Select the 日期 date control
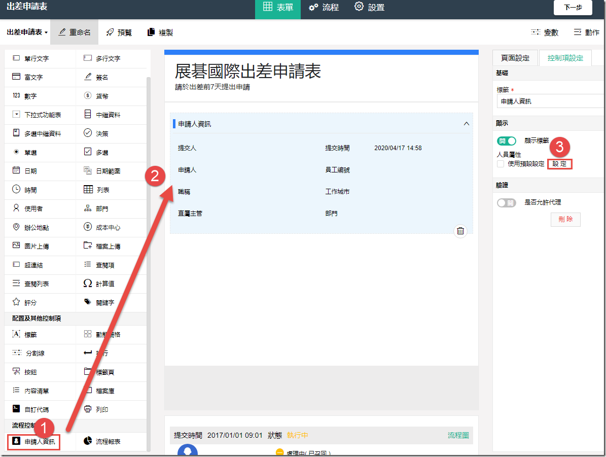606x457 pixels. [x=40, y=171]
